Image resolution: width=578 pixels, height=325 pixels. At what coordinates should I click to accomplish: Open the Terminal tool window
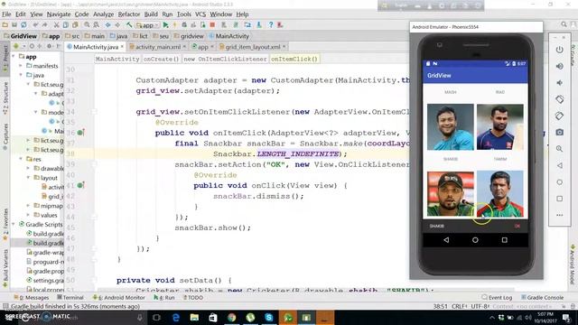pyautogui.click(x=70, y=297)
